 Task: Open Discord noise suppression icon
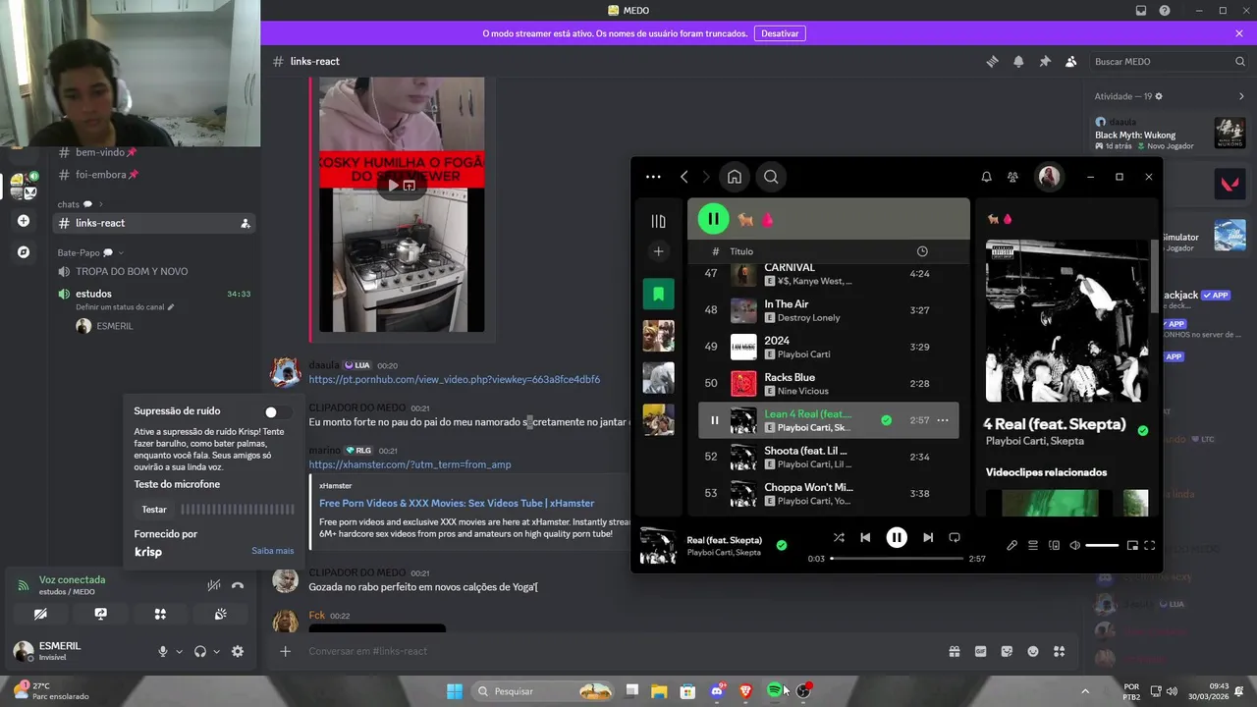click(213, 585)
